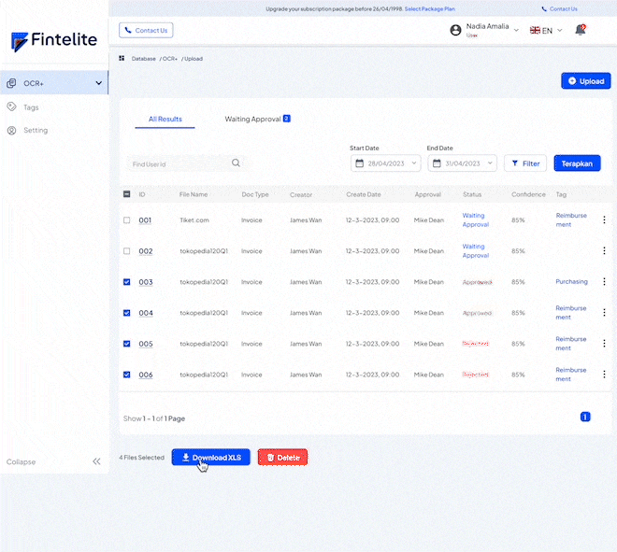Click the Download XLS button
This screenshot has width=617, height=552.
[x=210, y=458]
